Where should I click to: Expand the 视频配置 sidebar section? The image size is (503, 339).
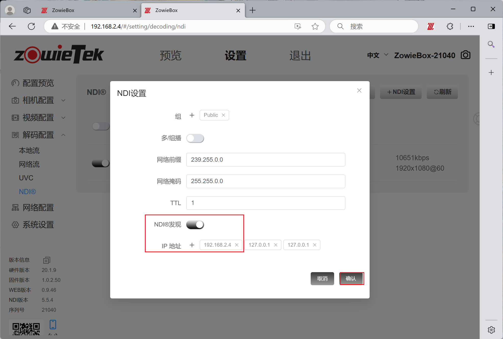pyautogui.click(x=38, y=118)
